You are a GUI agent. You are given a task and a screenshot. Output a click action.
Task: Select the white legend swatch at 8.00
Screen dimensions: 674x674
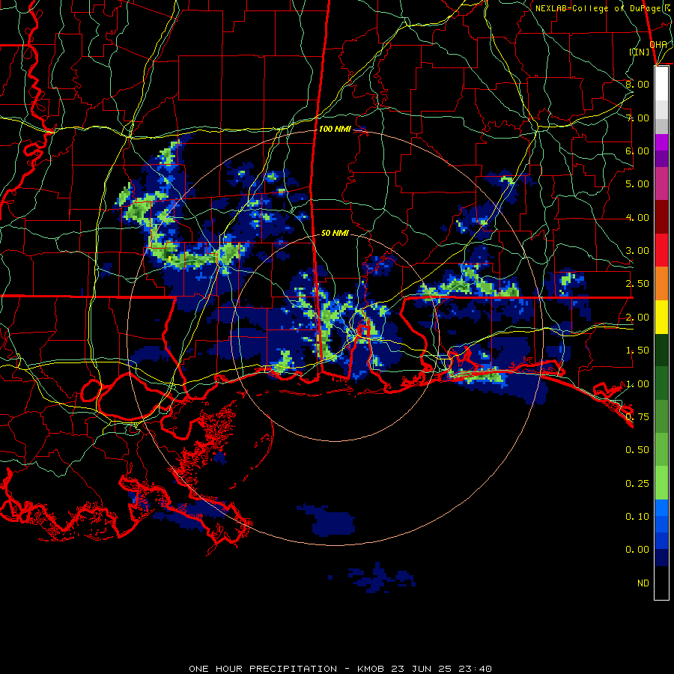point(661,84)
